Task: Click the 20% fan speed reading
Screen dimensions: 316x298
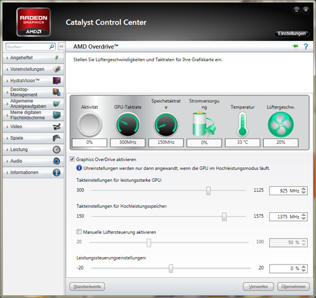Action: coord(281,143)
